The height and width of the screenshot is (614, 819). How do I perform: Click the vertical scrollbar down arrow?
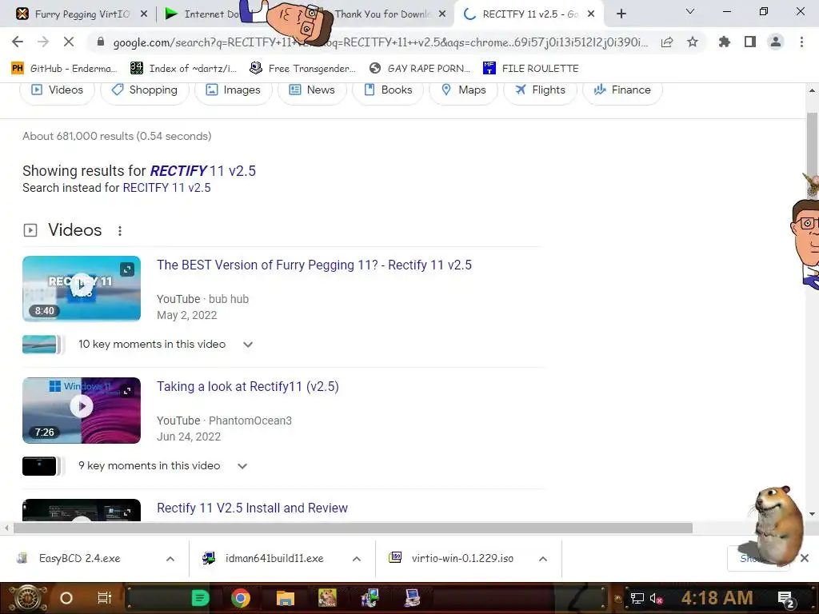(x=813, y=514)
